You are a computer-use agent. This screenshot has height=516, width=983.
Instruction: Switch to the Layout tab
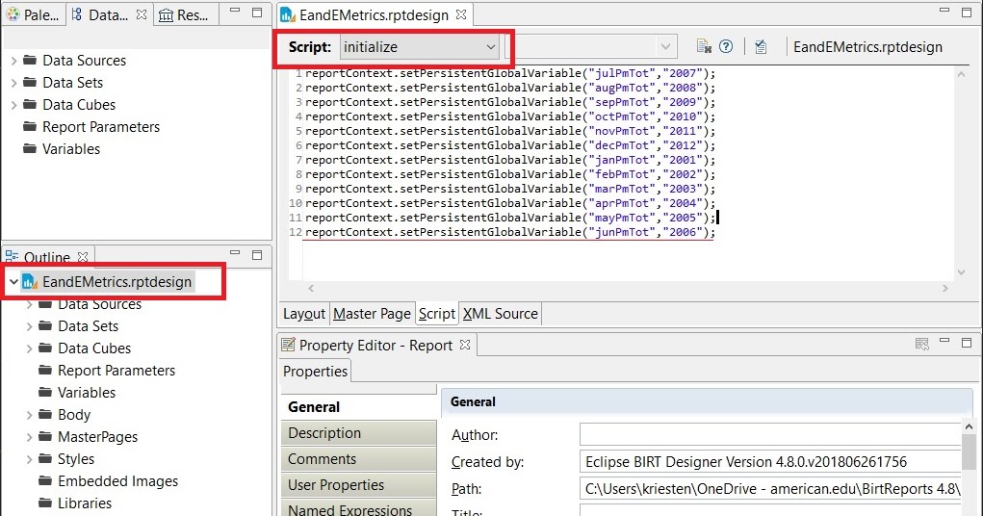point(304,314)
